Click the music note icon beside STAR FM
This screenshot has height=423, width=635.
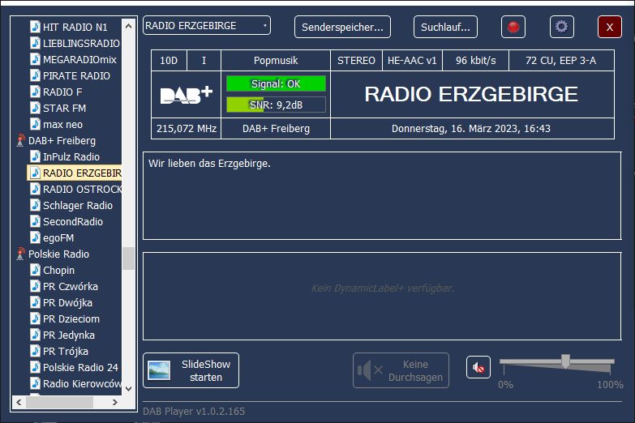(35, 108)
